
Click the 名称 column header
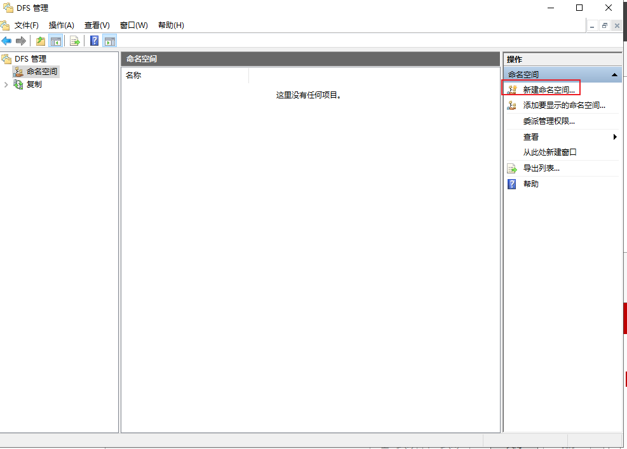coord(185,75)
